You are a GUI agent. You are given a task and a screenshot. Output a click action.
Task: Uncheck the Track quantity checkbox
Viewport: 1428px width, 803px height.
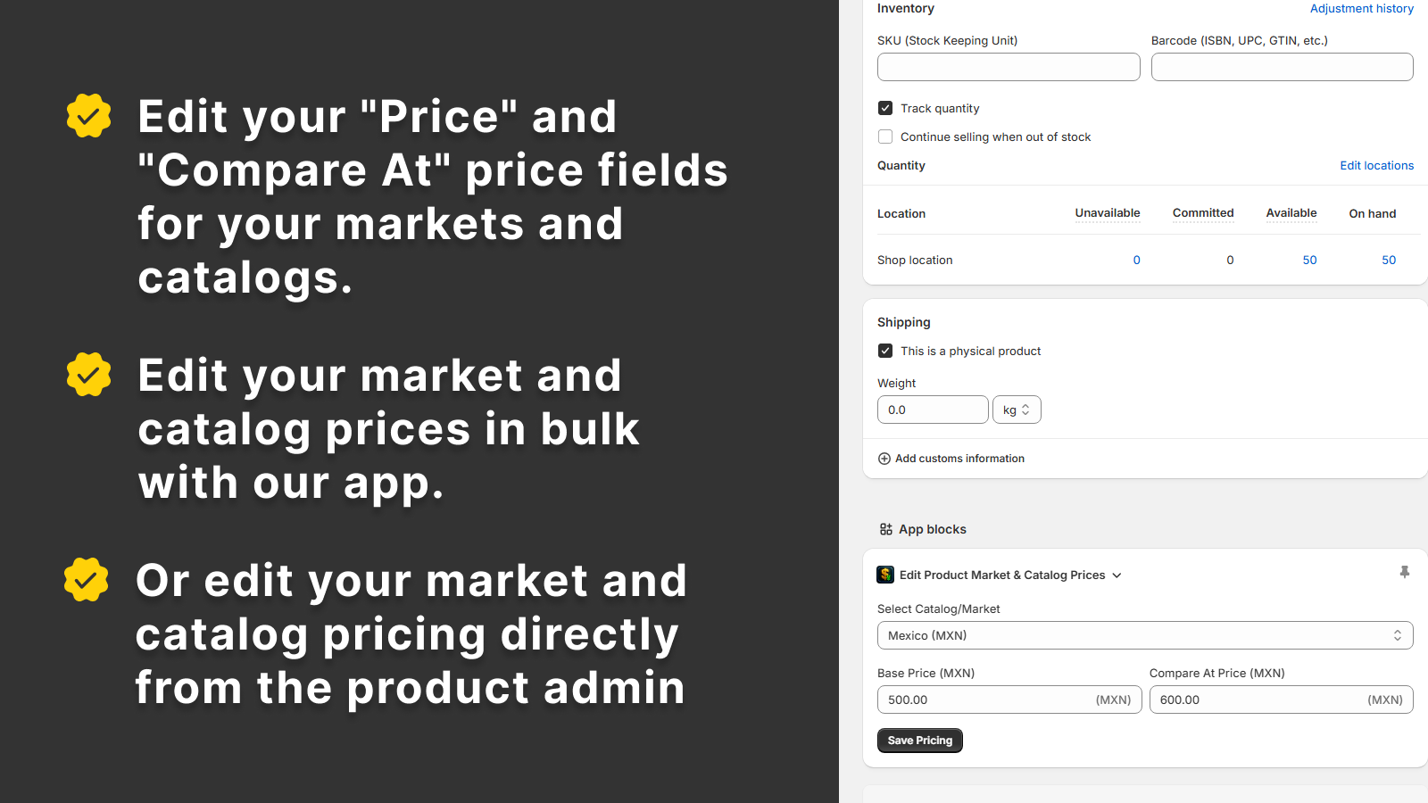(x=884, y=107)
